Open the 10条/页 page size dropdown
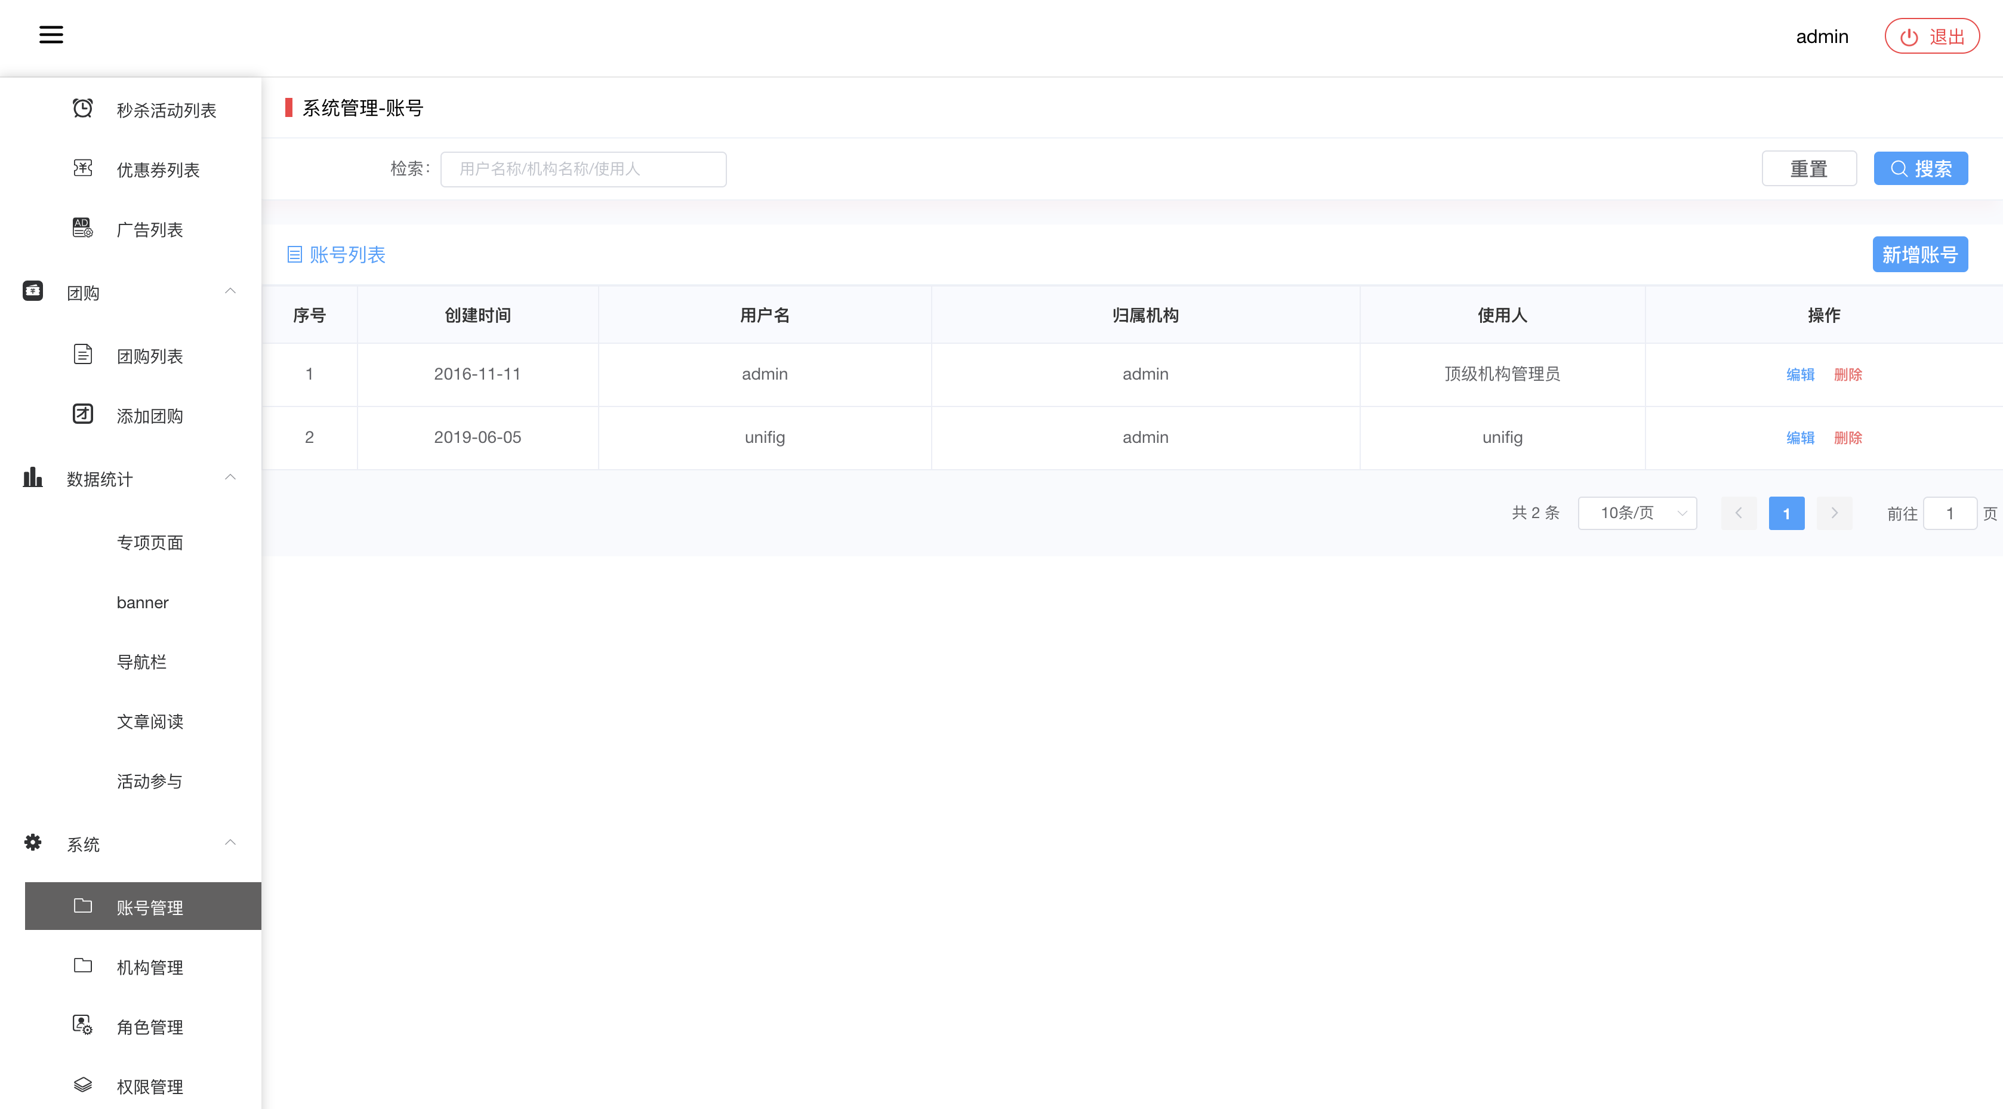The width and height of the screenshot is (2003, 1109). [1637, 513]
